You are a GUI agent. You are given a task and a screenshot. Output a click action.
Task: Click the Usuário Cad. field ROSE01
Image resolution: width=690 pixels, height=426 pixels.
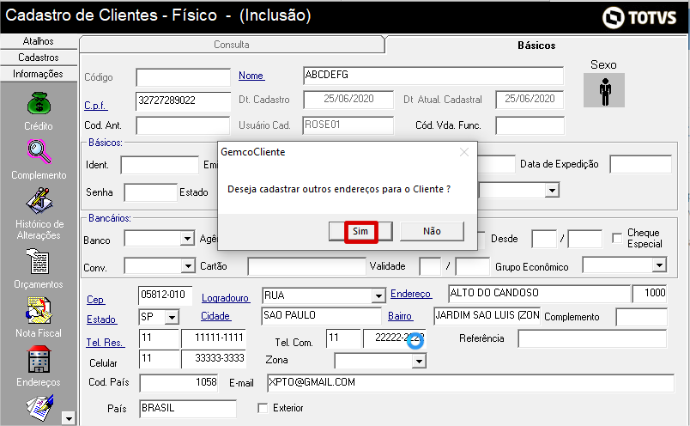[x=348, y=125]
